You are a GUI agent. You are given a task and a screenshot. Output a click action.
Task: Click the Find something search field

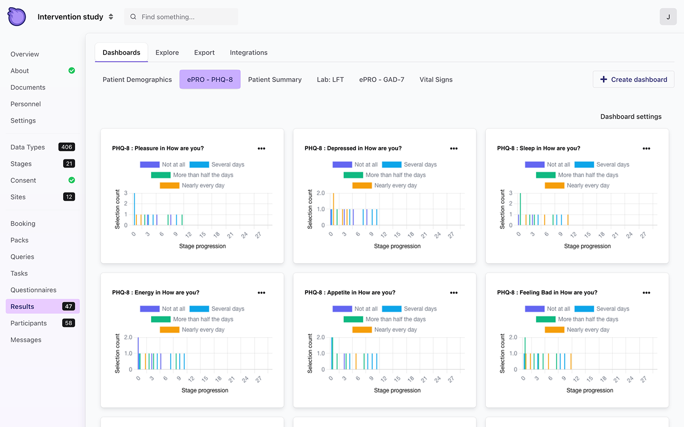pos(181,17)
